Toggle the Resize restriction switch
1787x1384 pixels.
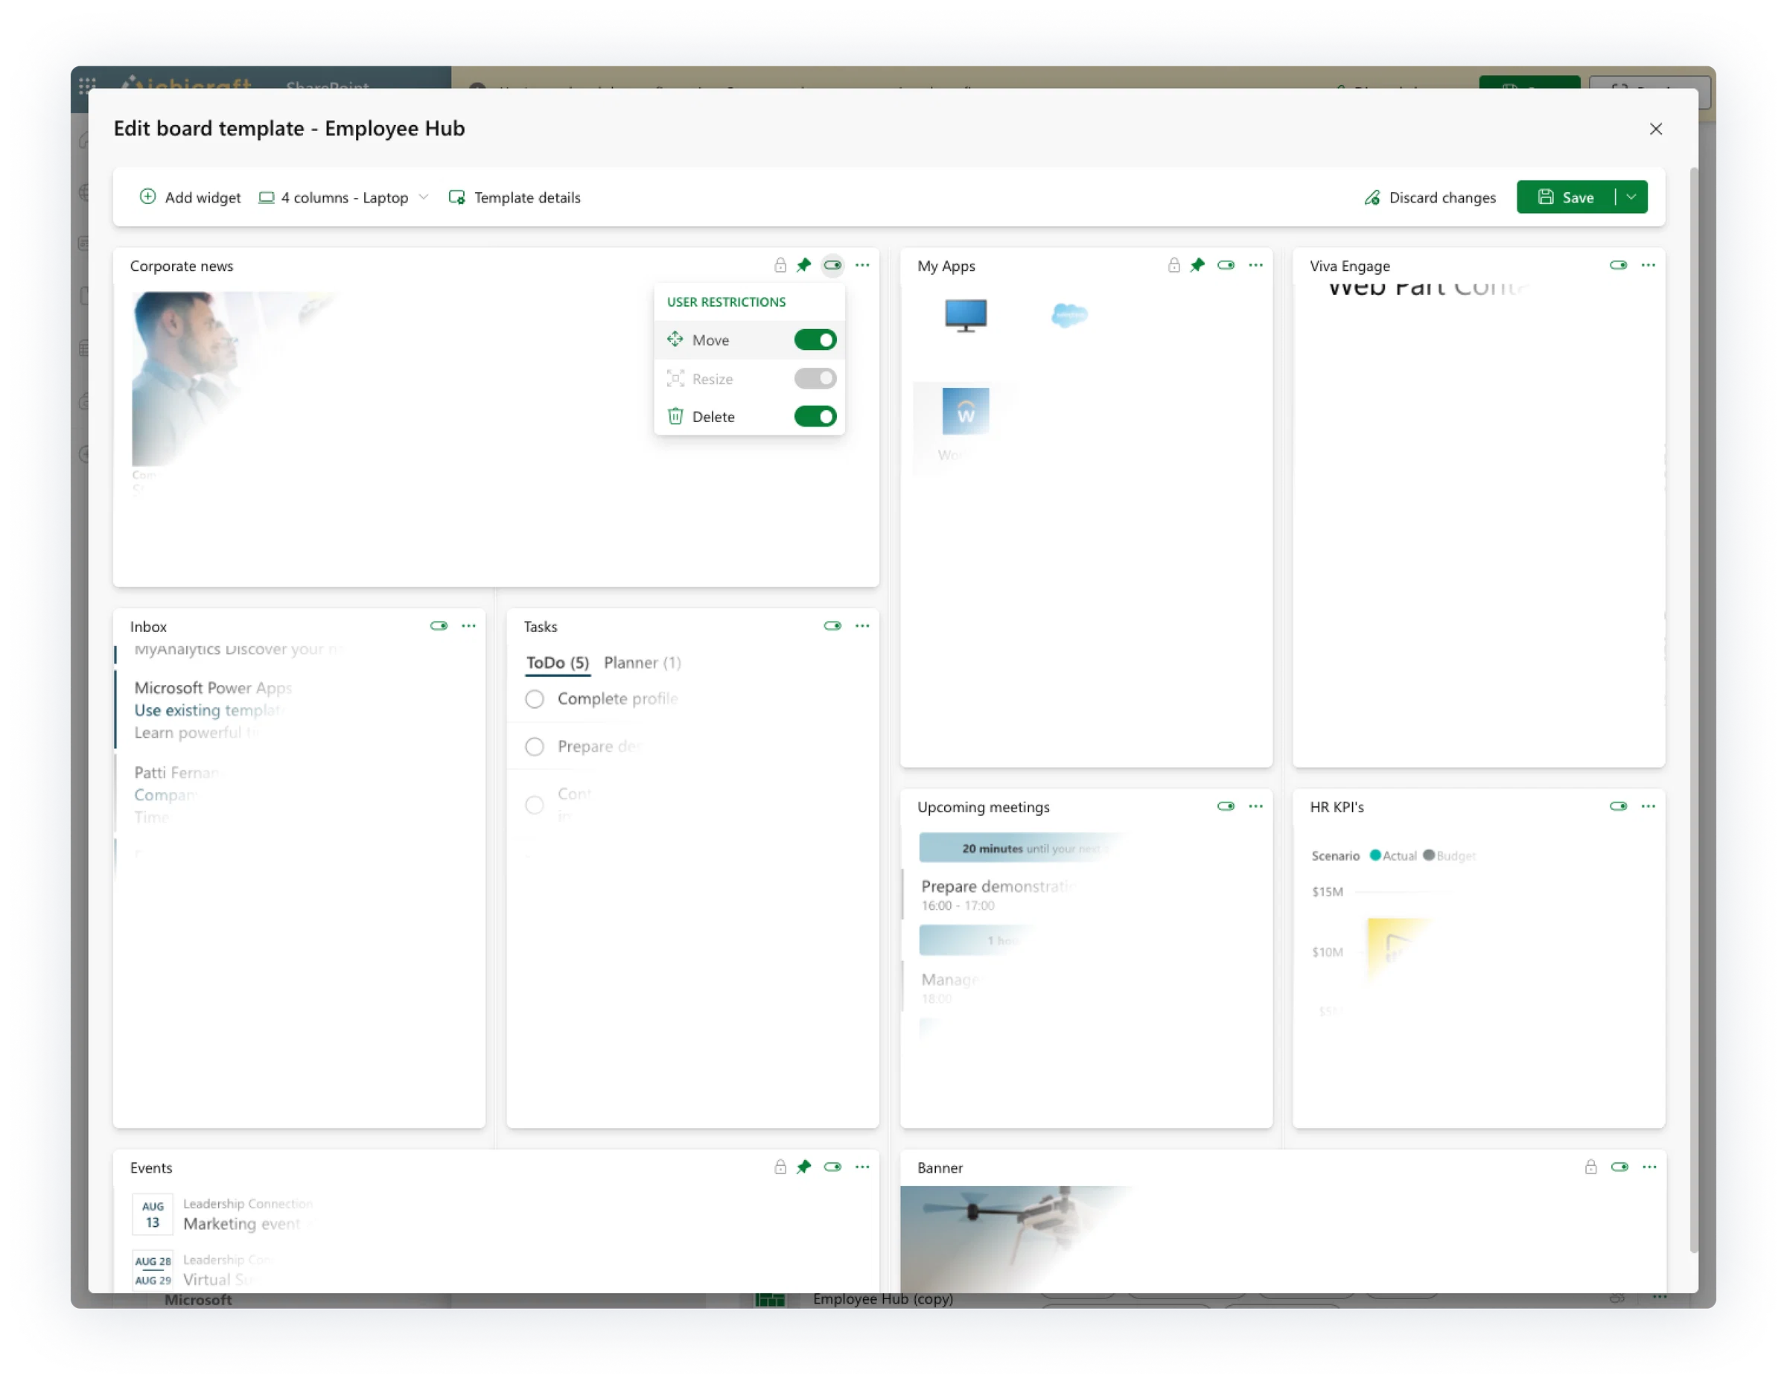(815, 378)
